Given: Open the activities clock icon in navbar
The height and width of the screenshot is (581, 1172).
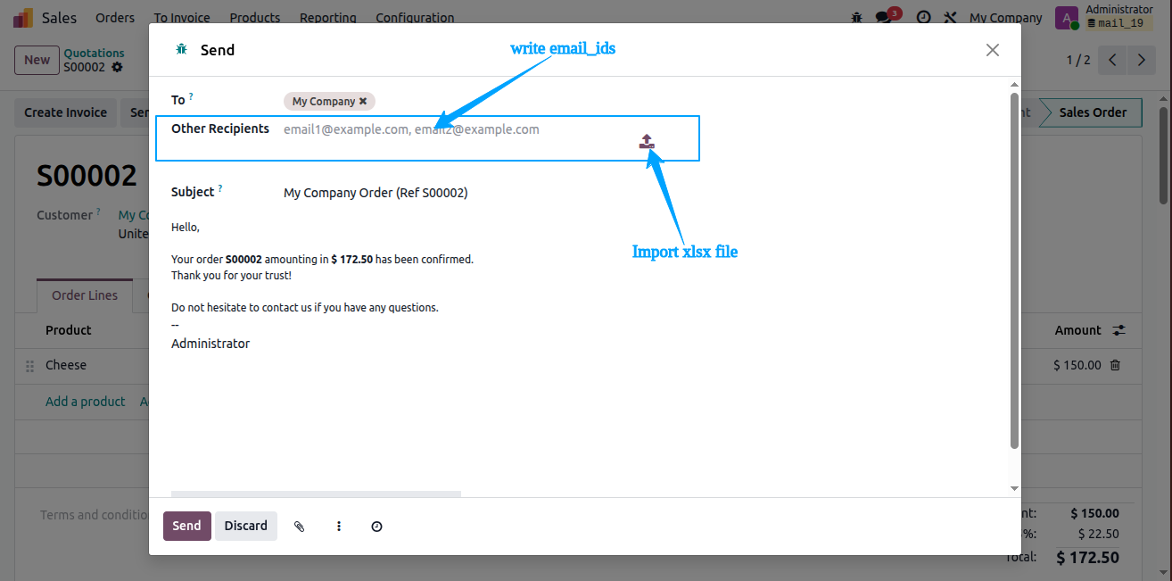Looking at the screenshot, I should coord(923,18).
